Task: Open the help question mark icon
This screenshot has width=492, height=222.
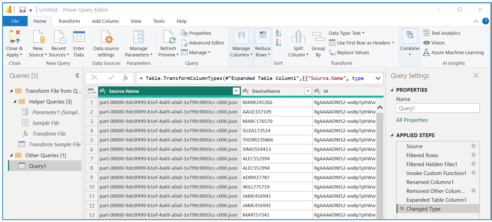Action: tap(485, 21)
